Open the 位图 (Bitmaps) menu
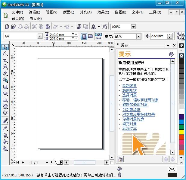Screen dimensions: 186x180 [120, 12]
